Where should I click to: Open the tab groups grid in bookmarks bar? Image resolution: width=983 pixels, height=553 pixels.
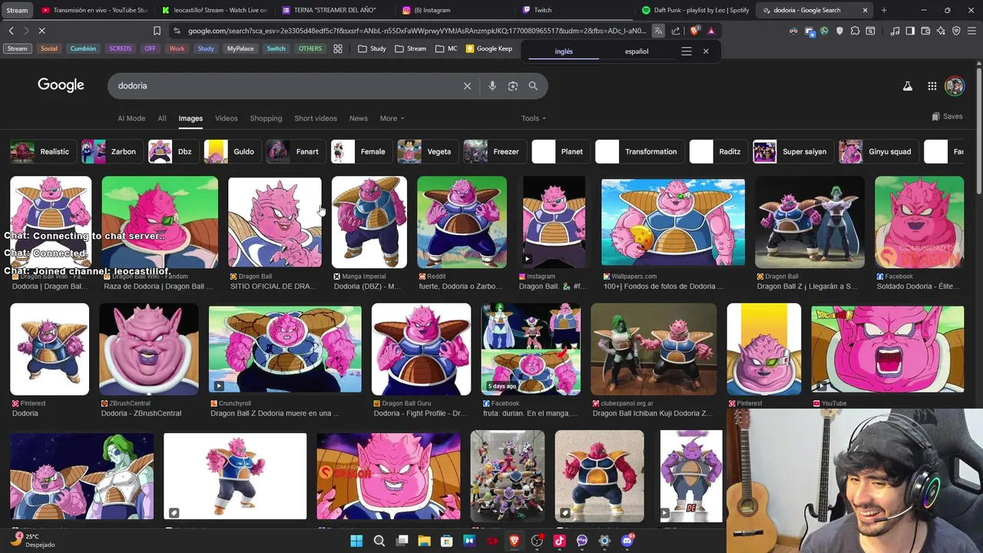(x=338, y=48)
